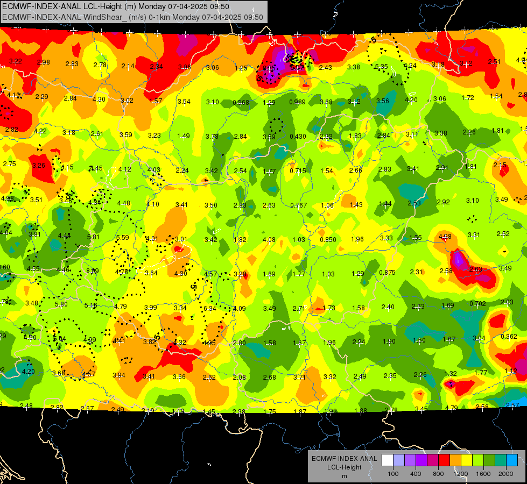This screenshot has height=484, width=527.
Task: Click the legend label ECMWF-INDEX-ANAL
Action: (x=344, y=459)
